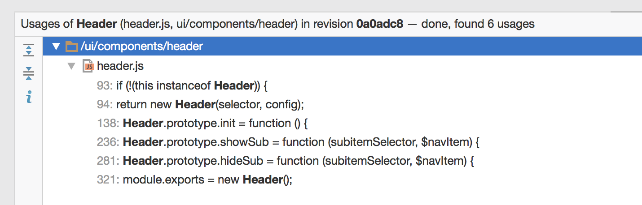Image resolution: width=642 pixels, height=205 pixels.
Task: Click the JS file icon beside header.js
Action: [x=88, y=66]
